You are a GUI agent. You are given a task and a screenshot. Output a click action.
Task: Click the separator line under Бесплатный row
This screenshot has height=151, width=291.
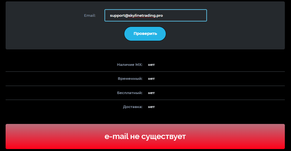coord(145,100)
